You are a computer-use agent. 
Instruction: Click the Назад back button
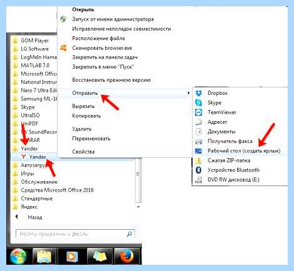[x=29, y=217]
